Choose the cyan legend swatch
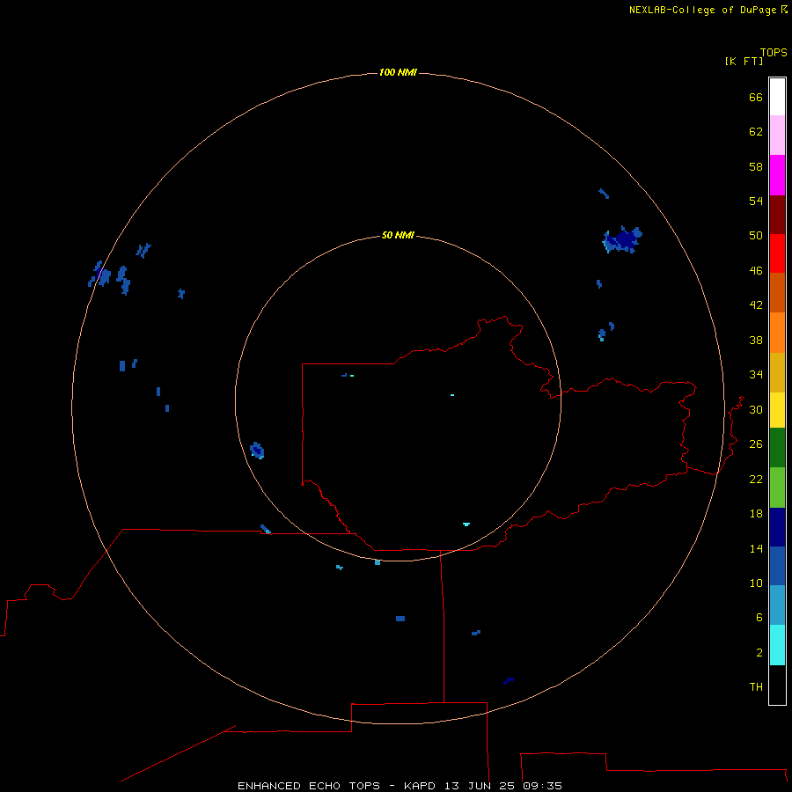This screenshot has height=792, width=792. coord(777,645)
